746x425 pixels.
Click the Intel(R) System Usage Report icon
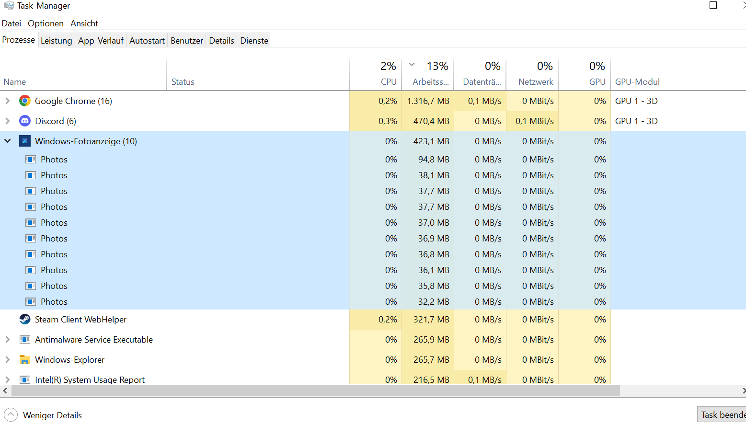pos(25,379)
